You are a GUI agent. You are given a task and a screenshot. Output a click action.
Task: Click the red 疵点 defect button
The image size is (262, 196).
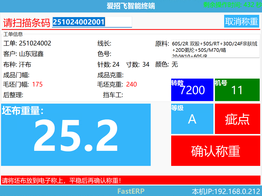pos(237,119)
